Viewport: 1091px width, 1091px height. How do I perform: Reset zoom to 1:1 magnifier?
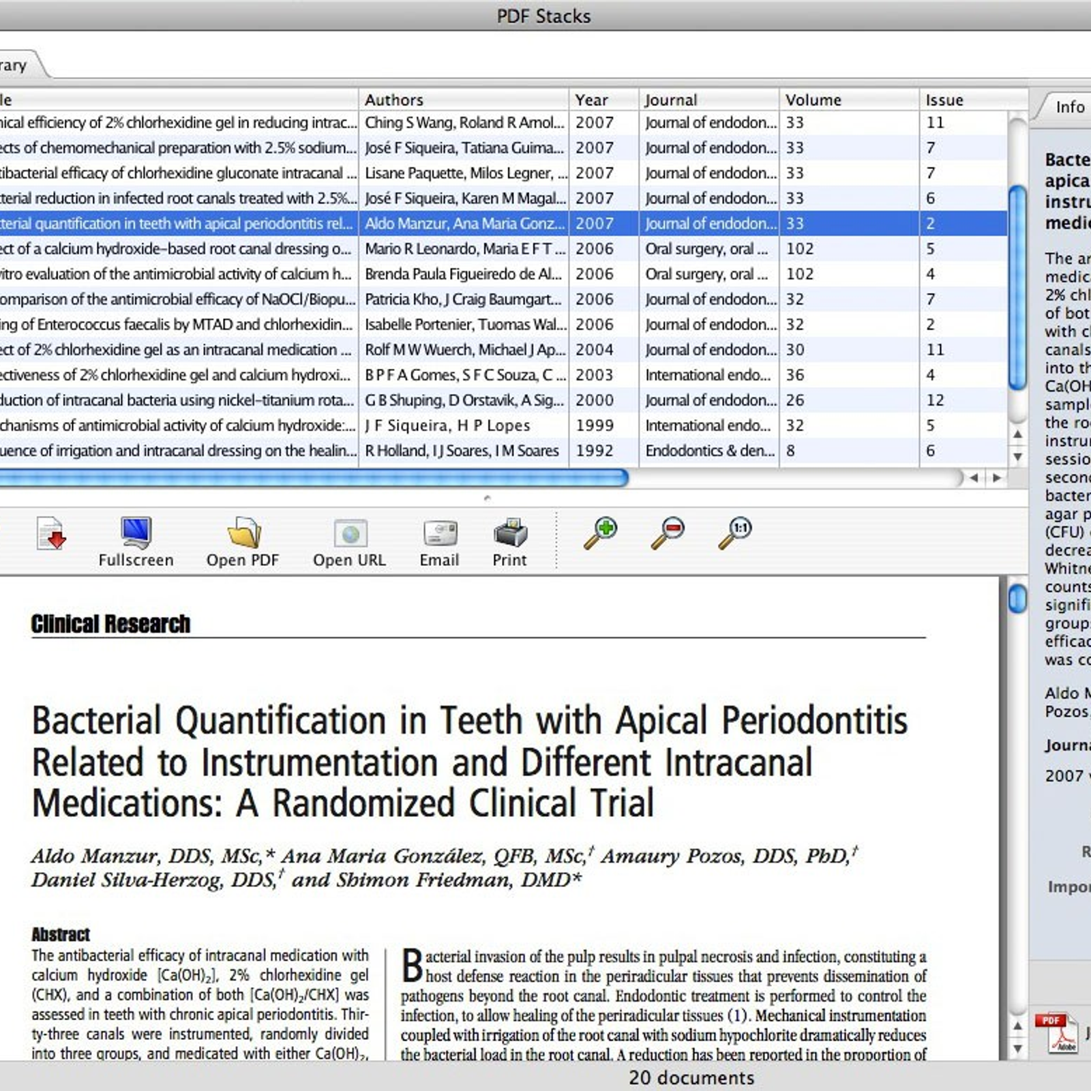coord(735,533)
